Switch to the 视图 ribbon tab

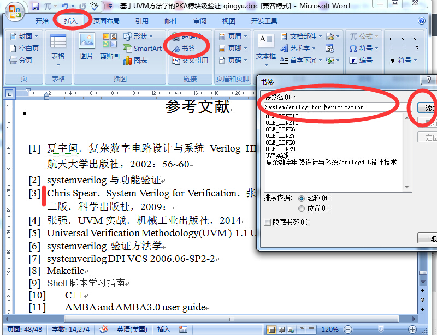(228, 21)
